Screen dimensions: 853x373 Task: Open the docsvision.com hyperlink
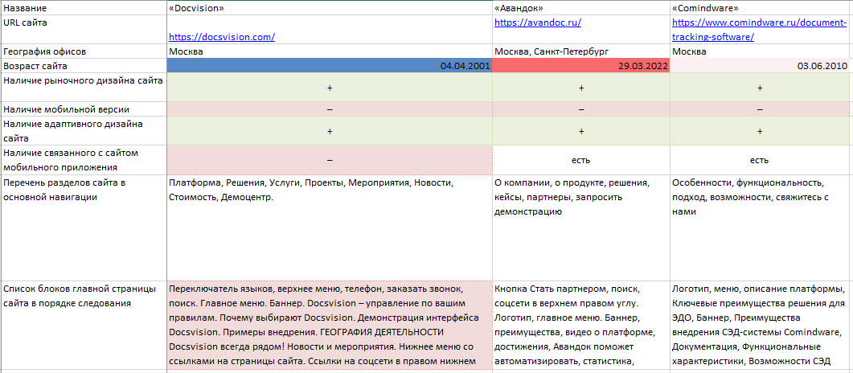(222, 36)
